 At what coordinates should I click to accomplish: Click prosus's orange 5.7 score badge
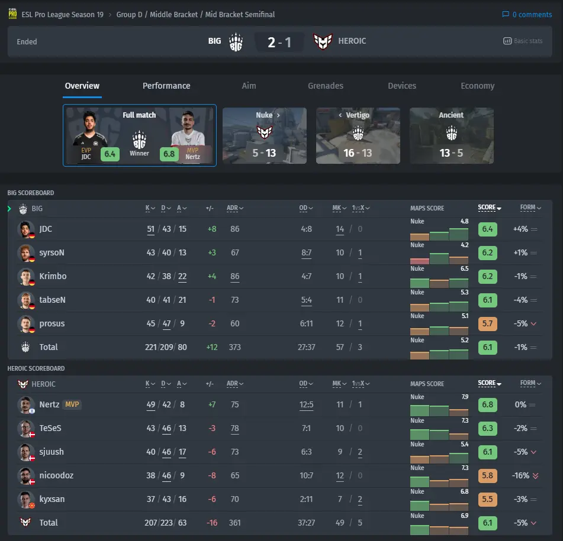[488, 324]
